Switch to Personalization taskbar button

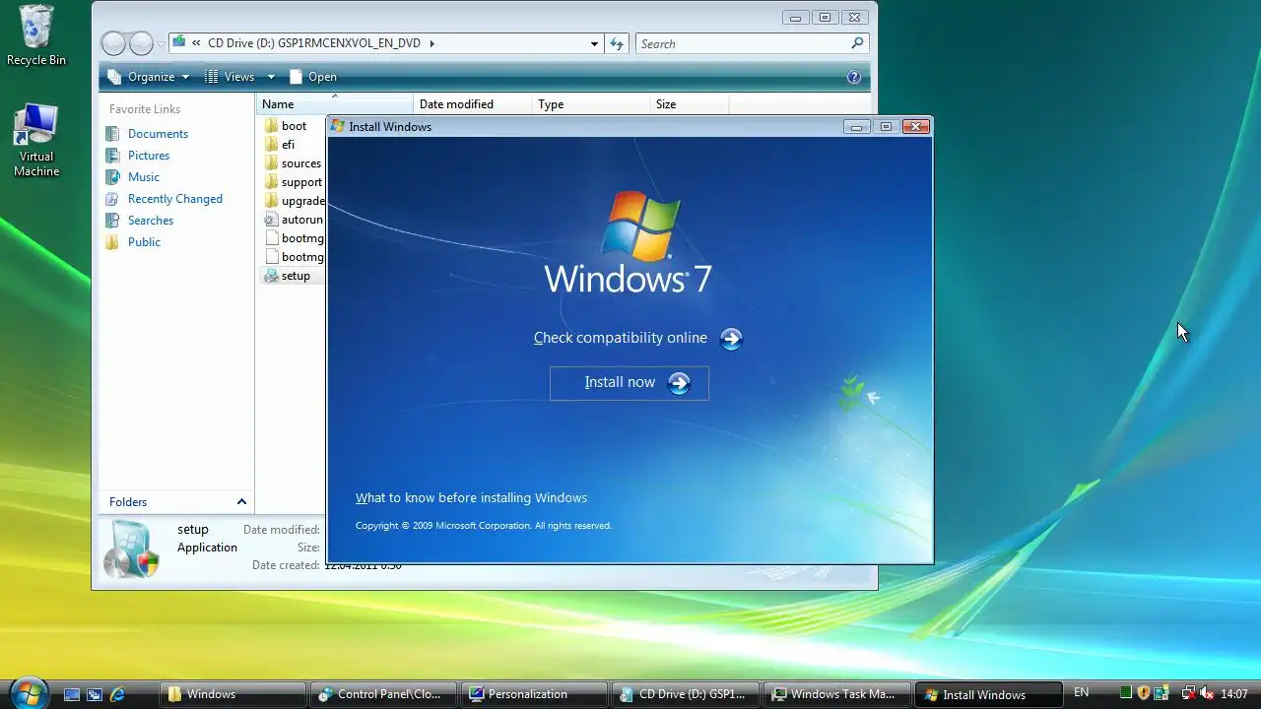[x=533, y=694]
